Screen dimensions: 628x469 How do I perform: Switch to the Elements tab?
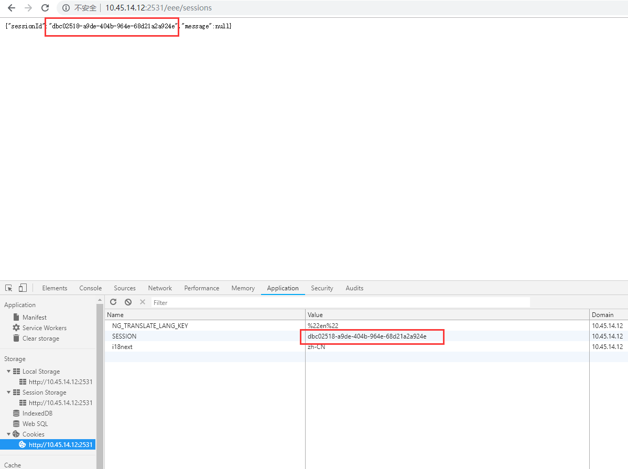click(x=55, y=288)
